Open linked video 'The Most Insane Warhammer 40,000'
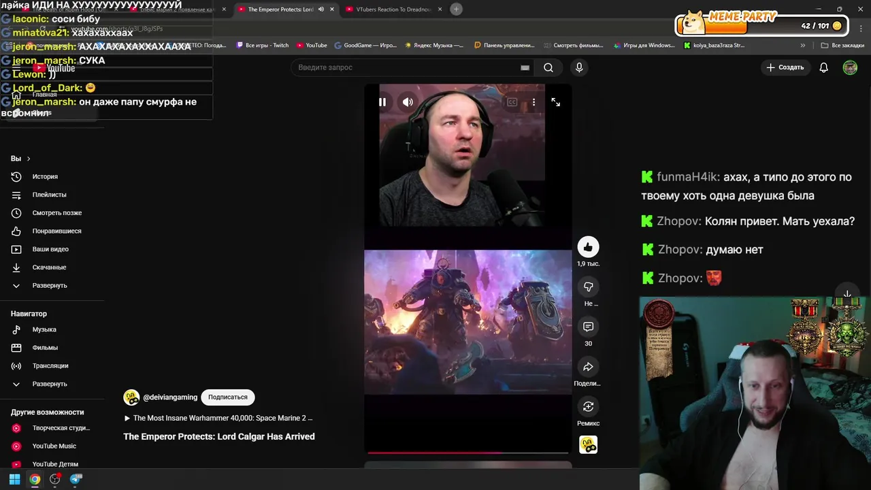 [x=218, y=418]
